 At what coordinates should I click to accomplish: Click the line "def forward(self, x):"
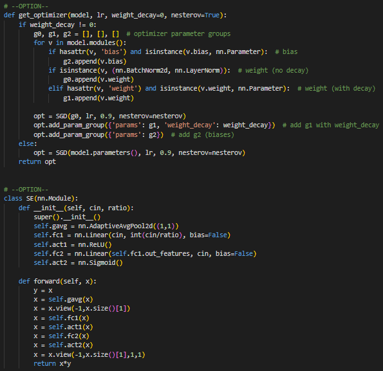coord(58,282)
